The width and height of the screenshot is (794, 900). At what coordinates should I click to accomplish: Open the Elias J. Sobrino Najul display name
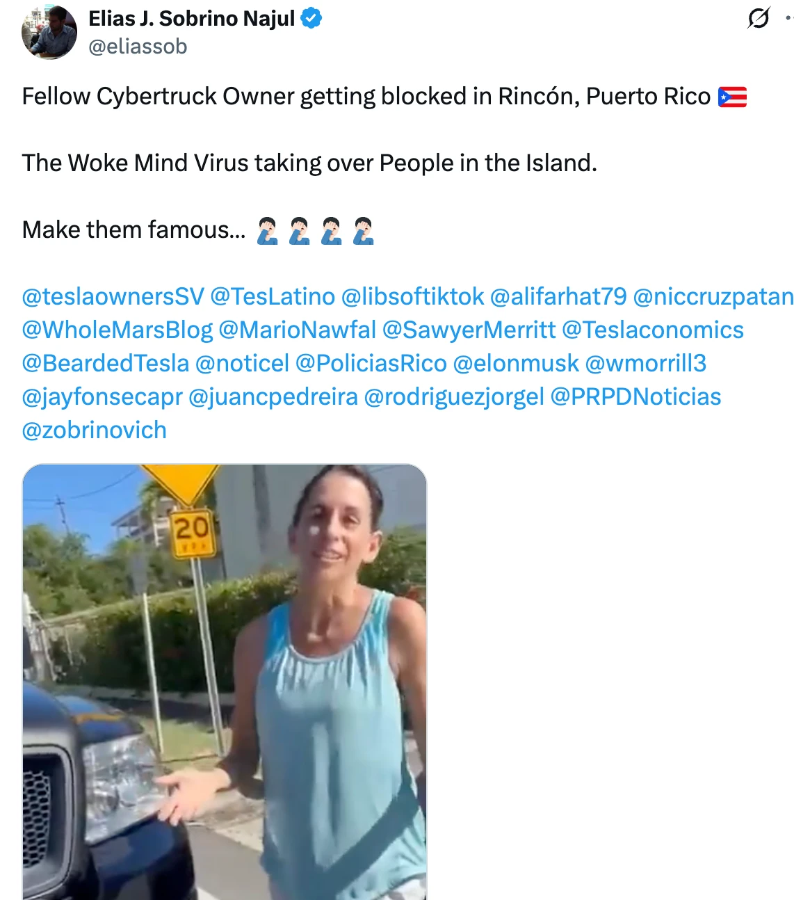coord(192,18)
